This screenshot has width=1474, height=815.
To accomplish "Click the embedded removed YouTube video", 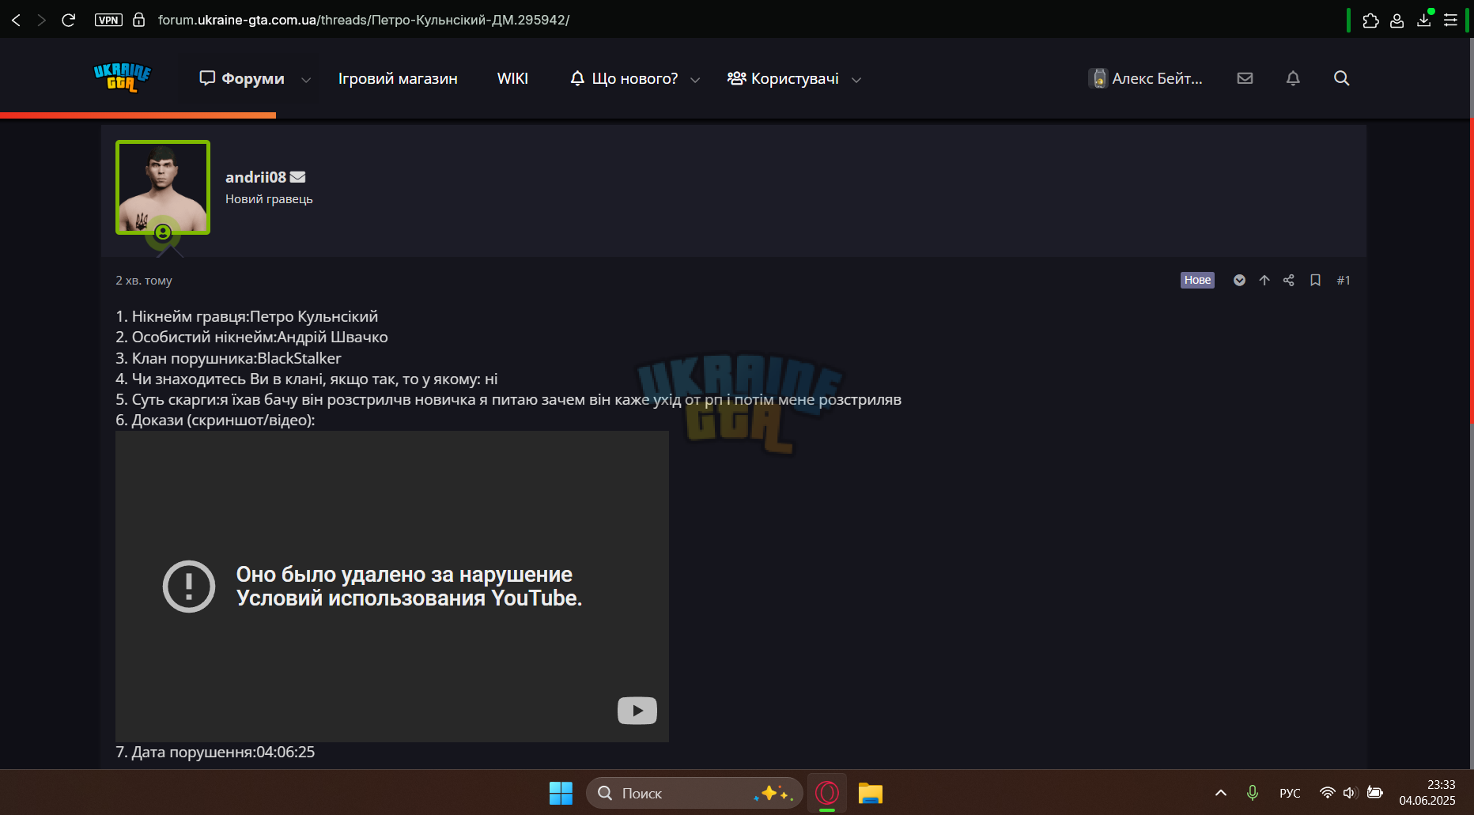I will [x=392, y=587].
